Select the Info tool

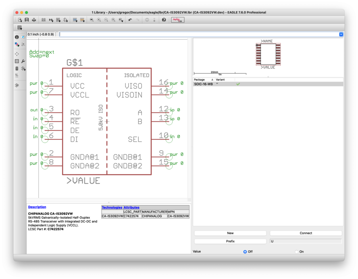click(17, 37)
